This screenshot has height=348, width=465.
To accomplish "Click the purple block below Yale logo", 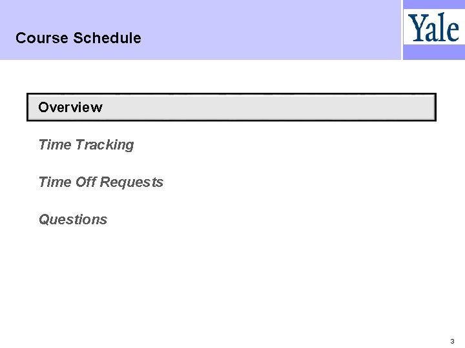I will pos(434,52).
